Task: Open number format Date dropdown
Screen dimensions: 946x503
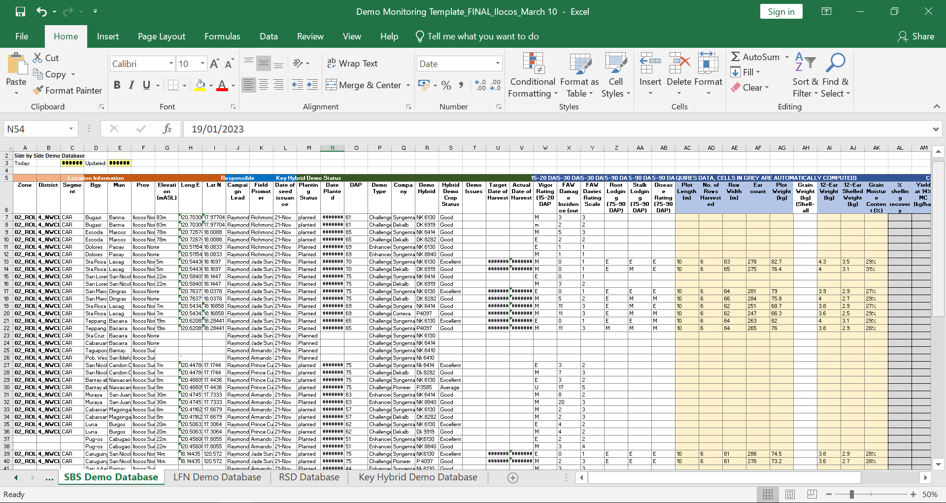Action: (x=498, y=64)
